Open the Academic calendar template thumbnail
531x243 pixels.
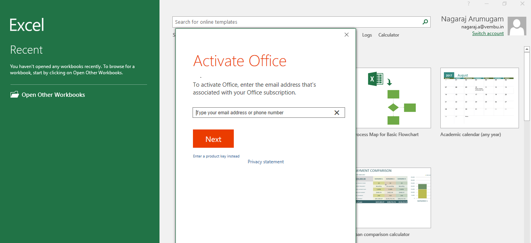pos(480,98)
